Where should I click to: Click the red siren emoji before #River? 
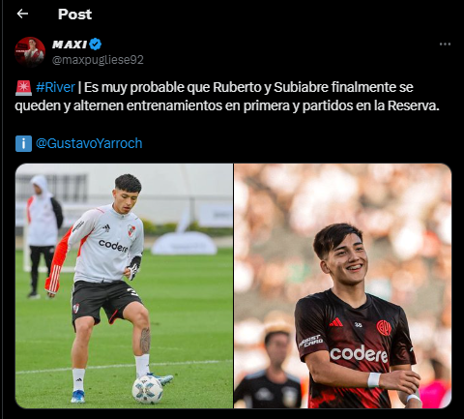[23, 88]
